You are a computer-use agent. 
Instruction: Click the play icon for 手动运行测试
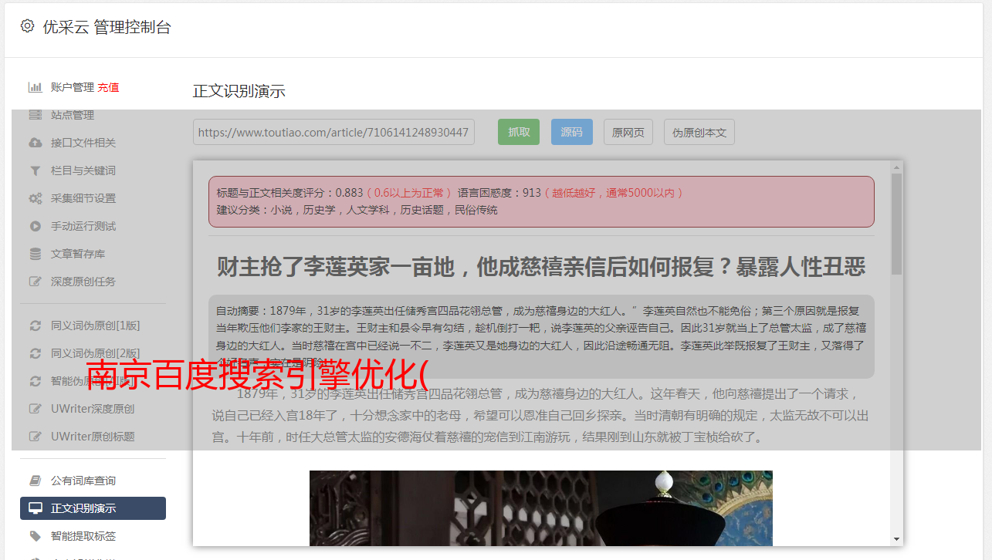click(x=35, y=226)
